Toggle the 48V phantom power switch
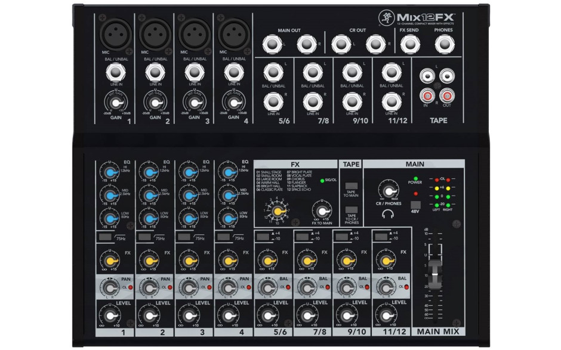The image size is (561, 350). click(415, 205)
